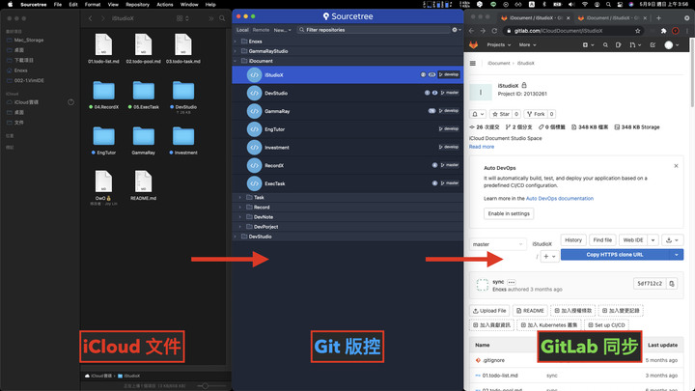Star the iStudioX project on GitLab
The width and height of the screenshot is (695, 391).
coord(501,114)
